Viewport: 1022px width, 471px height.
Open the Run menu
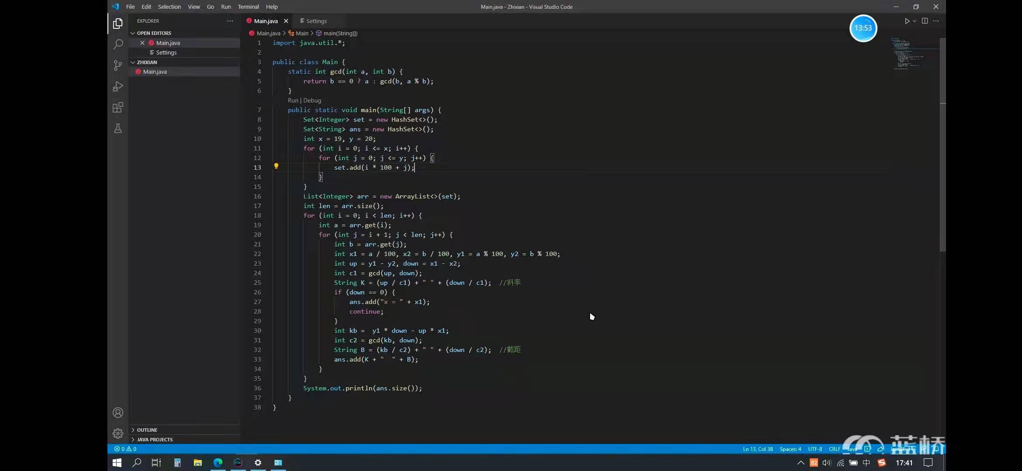point(226,7)
